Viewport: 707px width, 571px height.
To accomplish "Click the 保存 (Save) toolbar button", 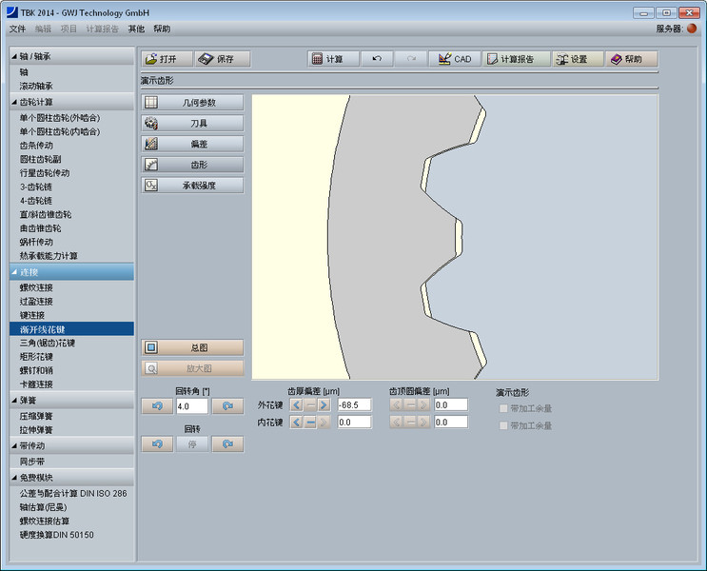I will pyautogui.click(x=222, y=59).
